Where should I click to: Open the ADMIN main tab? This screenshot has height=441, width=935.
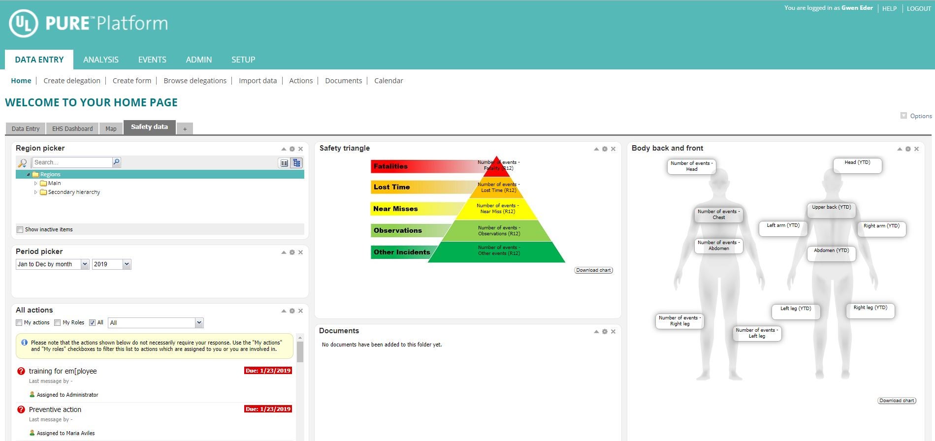[x=199, y=60]
